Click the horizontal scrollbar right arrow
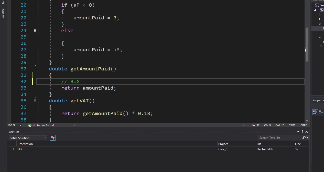This screenshot has width=324, height=172. (x=244, y=125)
